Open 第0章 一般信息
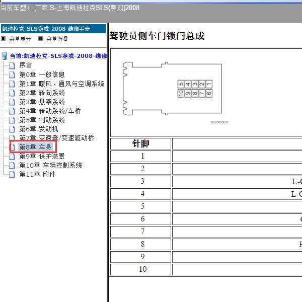Image resolution: width=302 pixels, height=302 pixels. pyautogui.click(x=42, y=74)
